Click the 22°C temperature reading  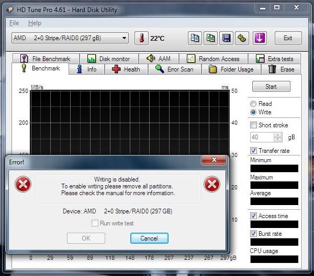[x=158, y=38]
